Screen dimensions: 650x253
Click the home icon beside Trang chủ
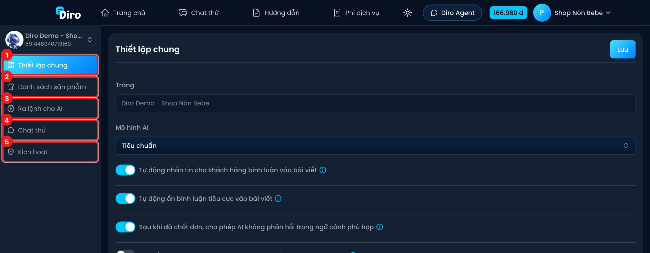[x=105, y=13]
